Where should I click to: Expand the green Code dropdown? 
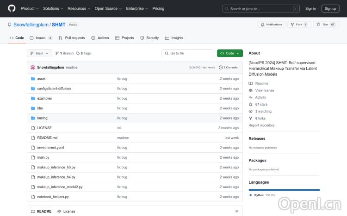[229, 53]
